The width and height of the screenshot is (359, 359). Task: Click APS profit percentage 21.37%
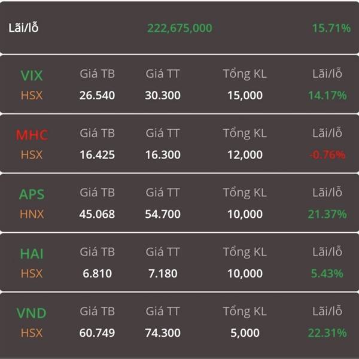327,214
